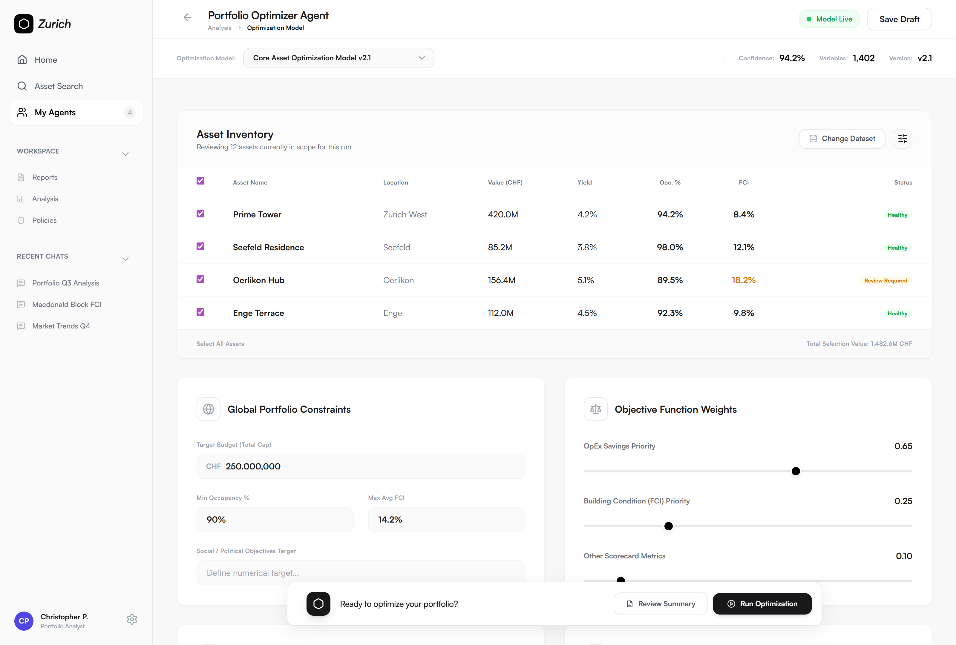Uncheck the Prime Tower row checkbox

pyautogui.click(x=200, y=214)
